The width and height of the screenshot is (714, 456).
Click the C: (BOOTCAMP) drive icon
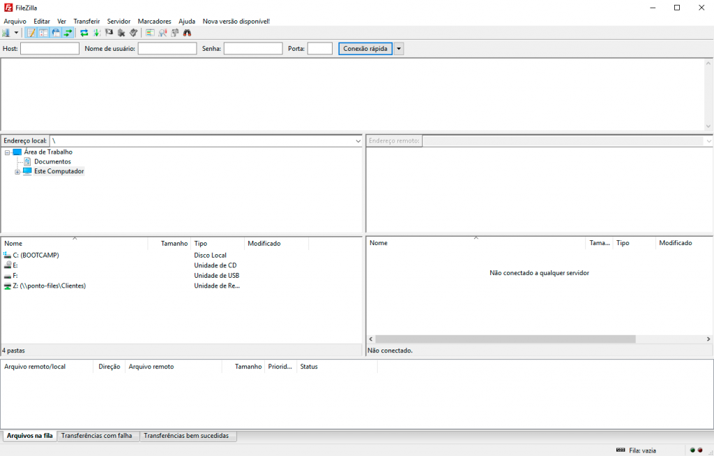(7, 255)
